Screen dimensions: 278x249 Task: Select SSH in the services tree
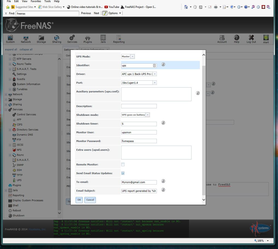click(x=19, y=170)
